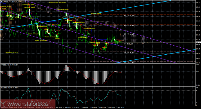Select the S2 147.66 support label
The image size is (201, 109).
[129, 63]
